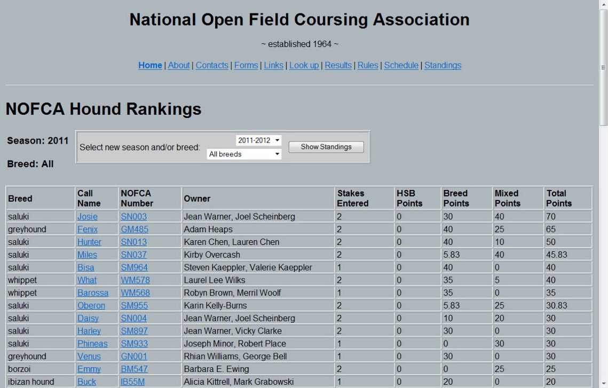Open the Home navigation link
Viewport: 608px width, 388px height.
150,65
